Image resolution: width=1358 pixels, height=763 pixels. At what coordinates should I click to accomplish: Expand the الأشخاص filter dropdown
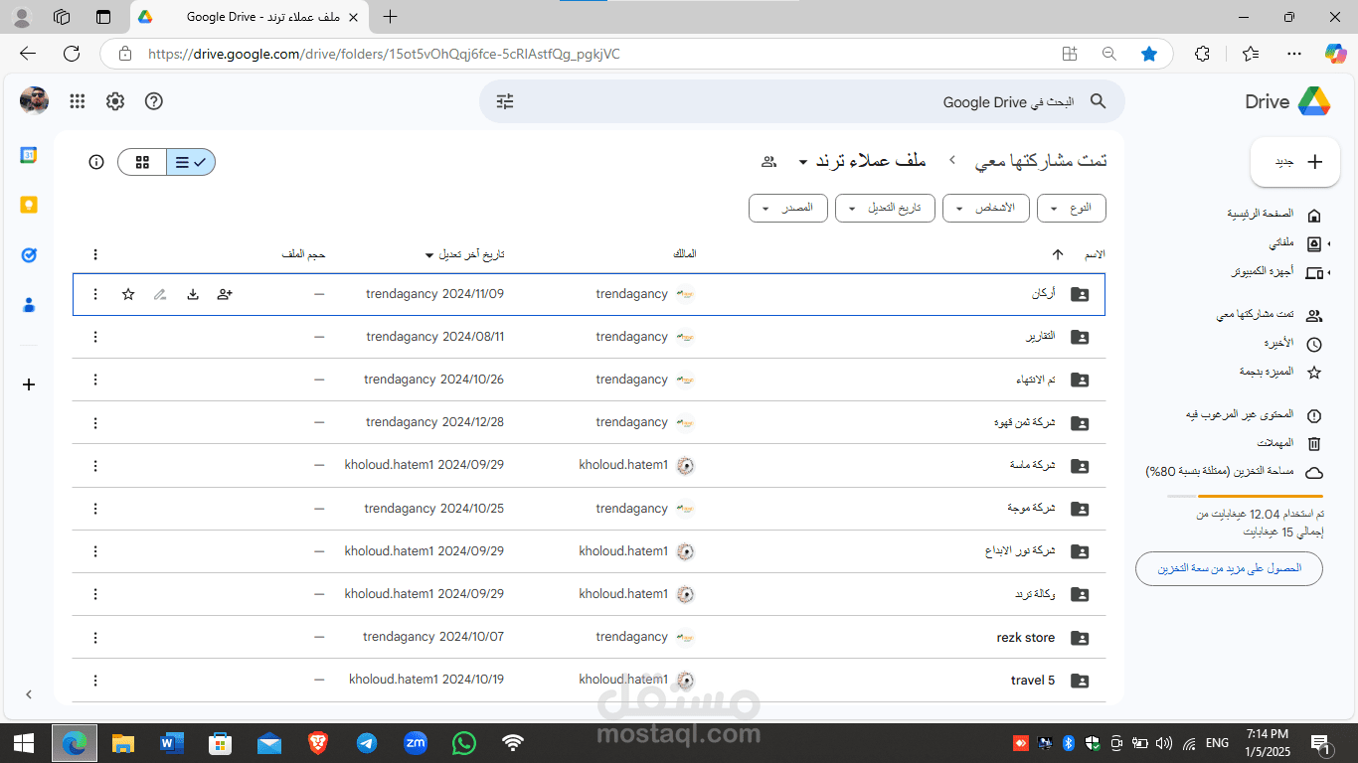[x=988, y=208]
